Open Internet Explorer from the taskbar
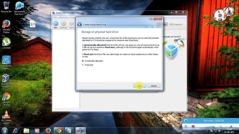Image resolution: width=239 pixels, height=134 pixels. [16, 131]
